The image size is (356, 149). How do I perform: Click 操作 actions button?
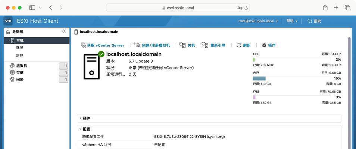(x=269, y=45)
